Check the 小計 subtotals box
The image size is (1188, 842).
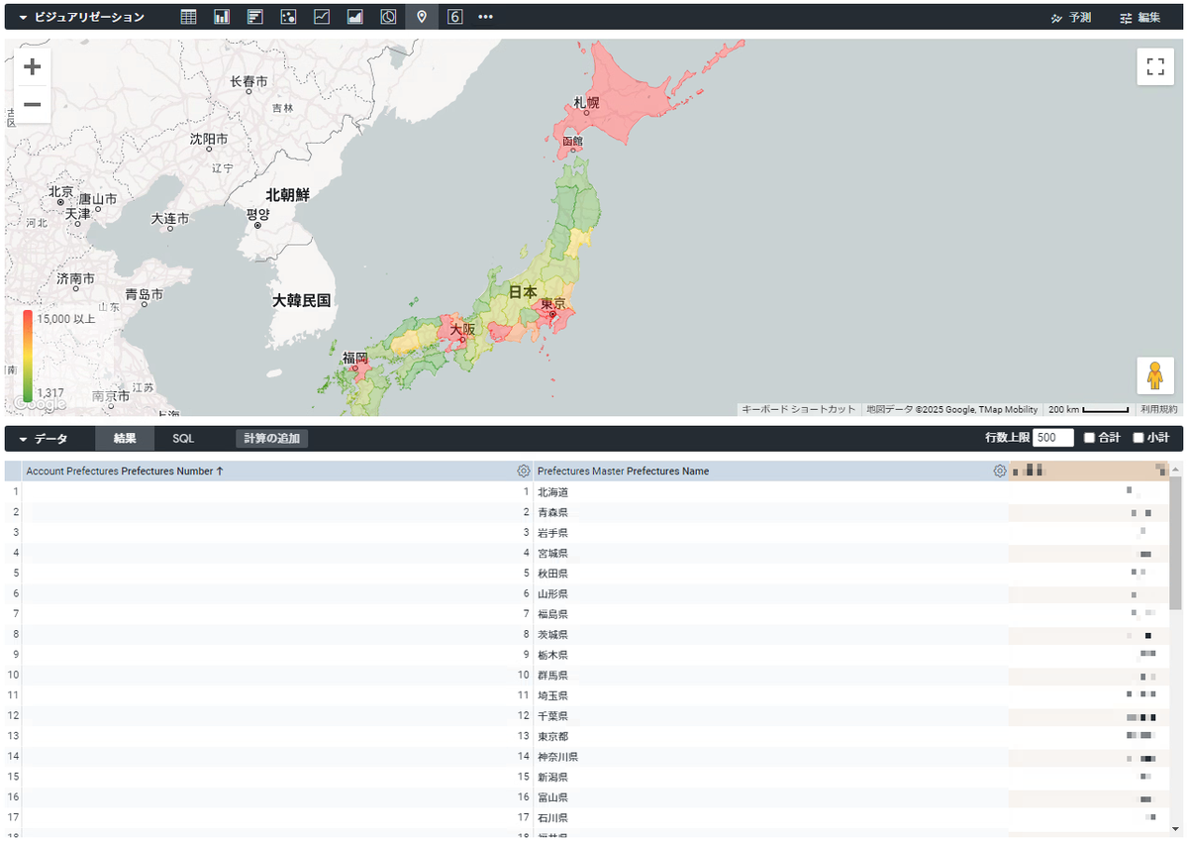coord(1140,438)
